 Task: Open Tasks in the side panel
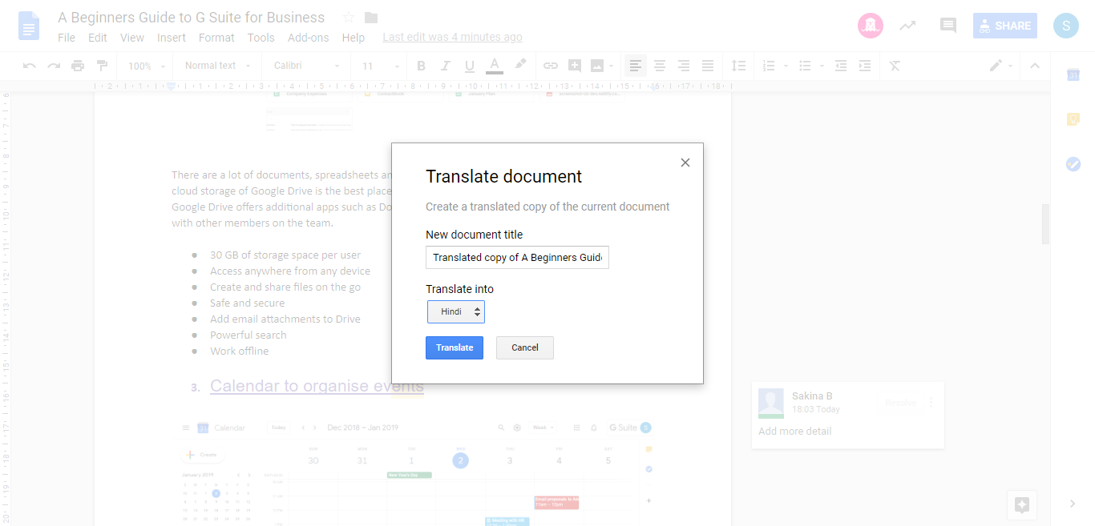1073,163
